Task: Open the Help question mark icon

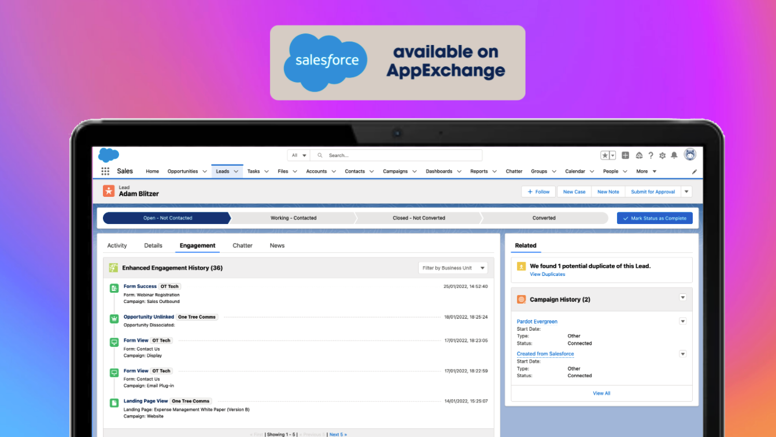Action: click(651, 155)
